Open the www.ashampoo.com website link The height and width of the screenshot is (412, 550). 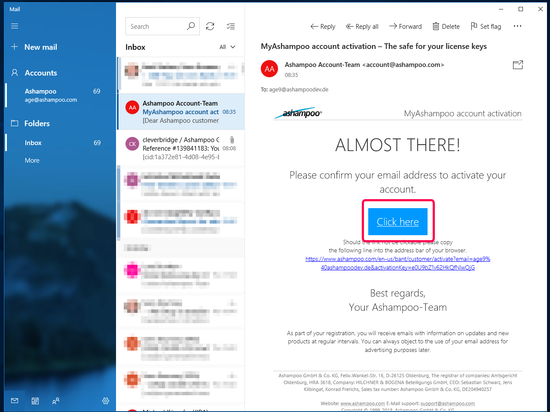[363, 403]
